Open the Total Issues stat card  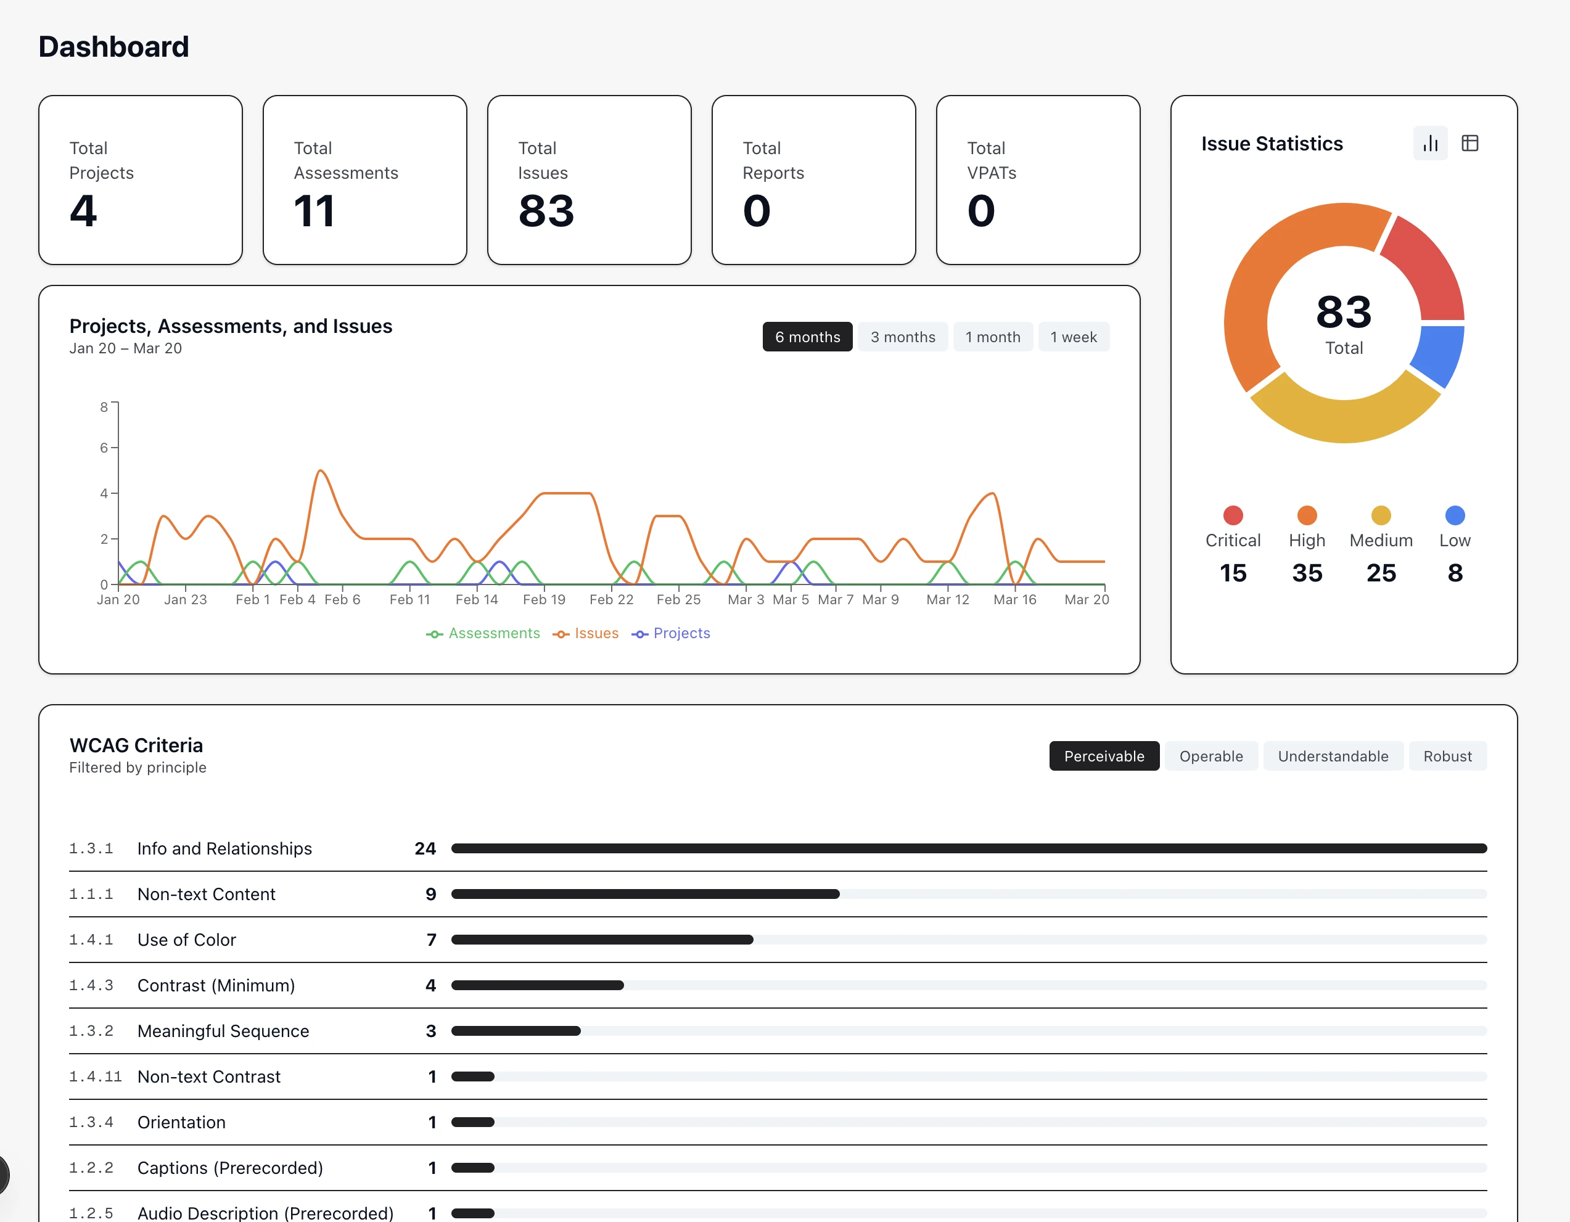(589, 181)
